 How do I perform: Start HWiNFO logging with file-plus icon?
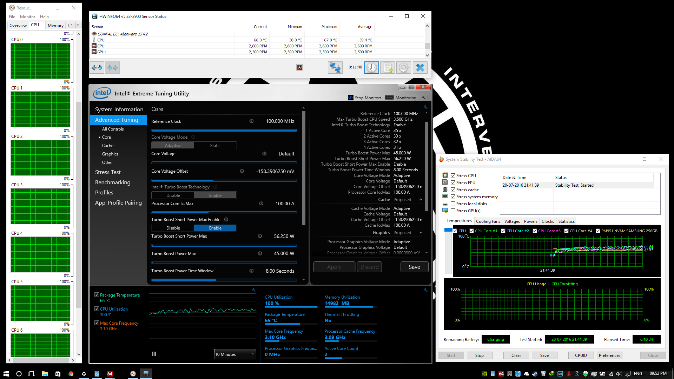[x=388, y=67]
